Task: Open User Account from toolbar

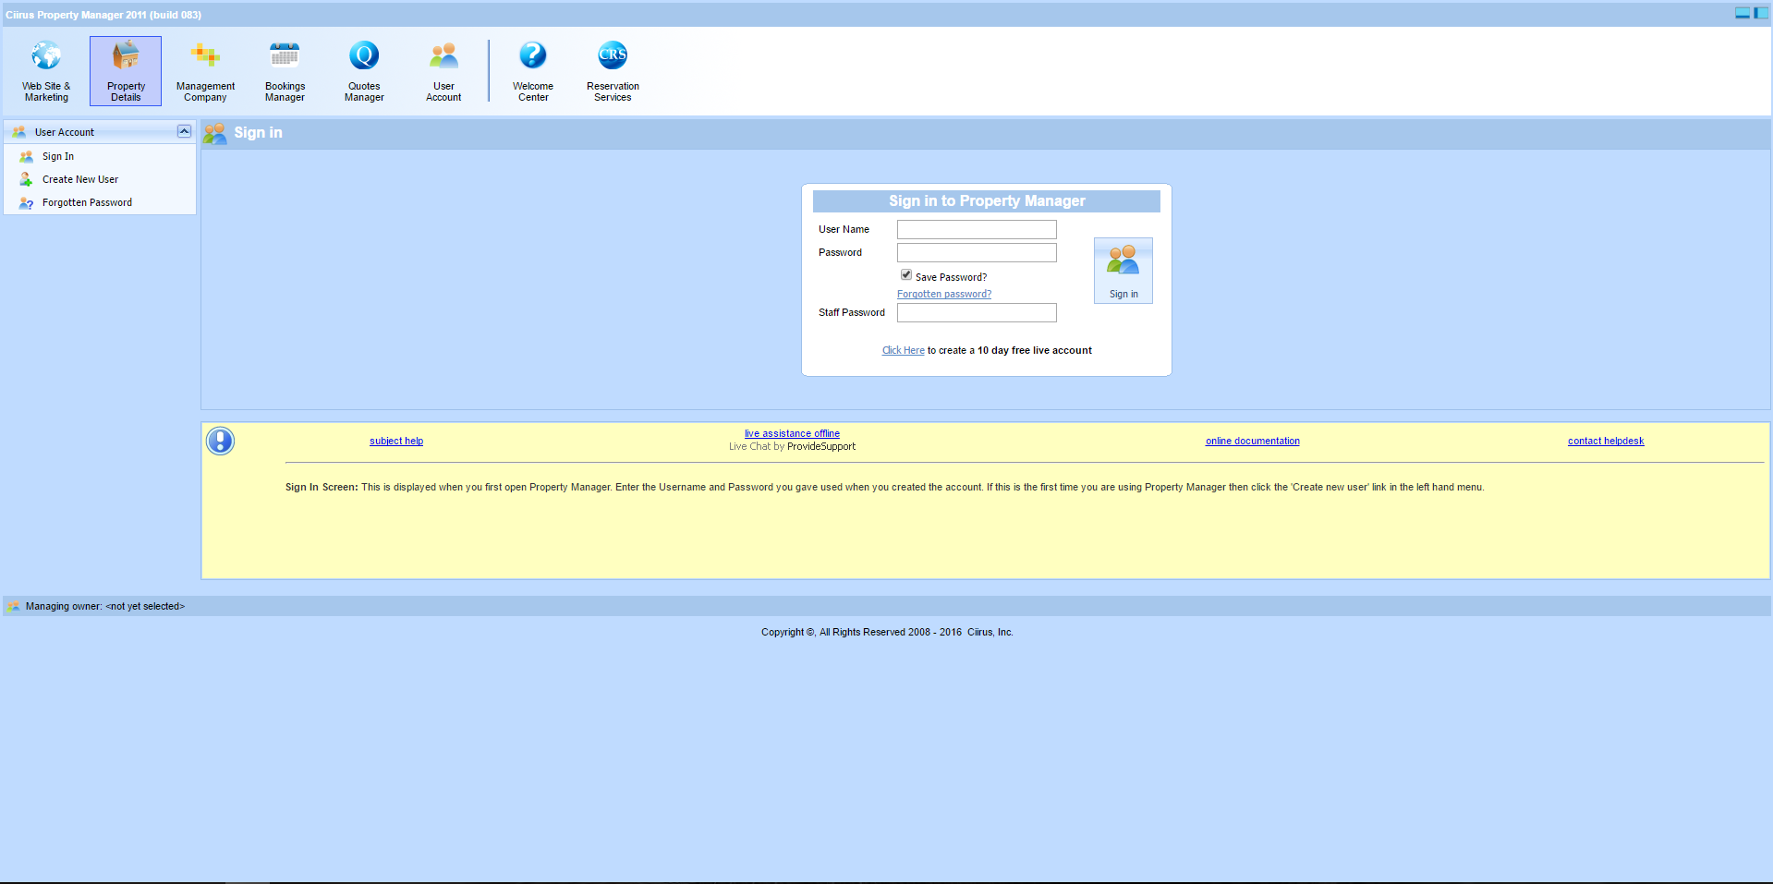Action: point(443,70)
